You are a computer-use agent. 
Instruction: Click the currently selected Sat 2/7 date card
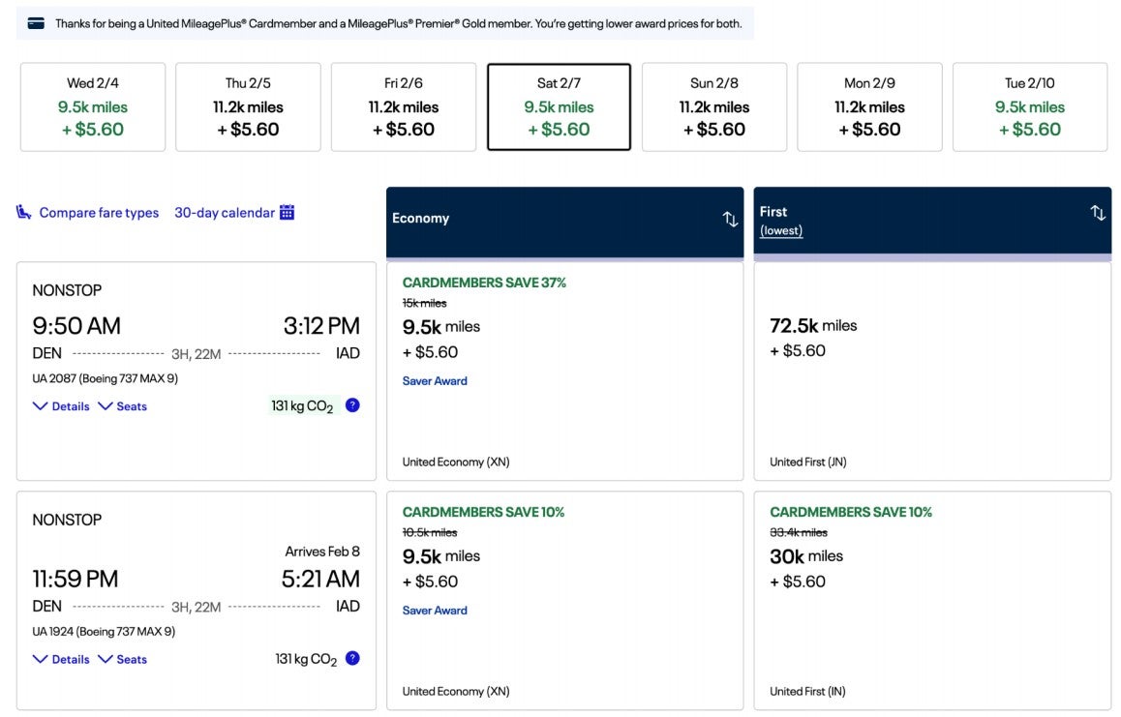(x=560, y=106)
